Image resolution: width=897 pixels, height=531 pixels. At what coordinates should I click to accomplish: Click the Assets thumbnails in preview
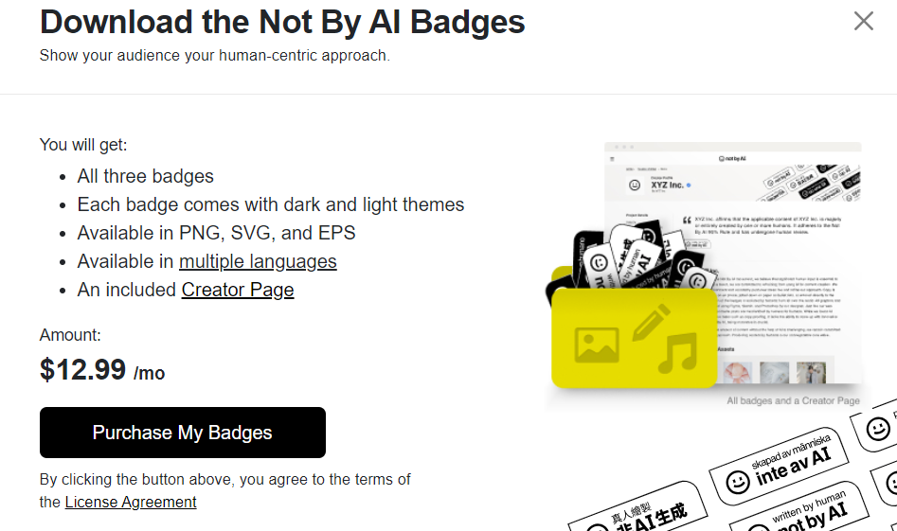(777, 373)
